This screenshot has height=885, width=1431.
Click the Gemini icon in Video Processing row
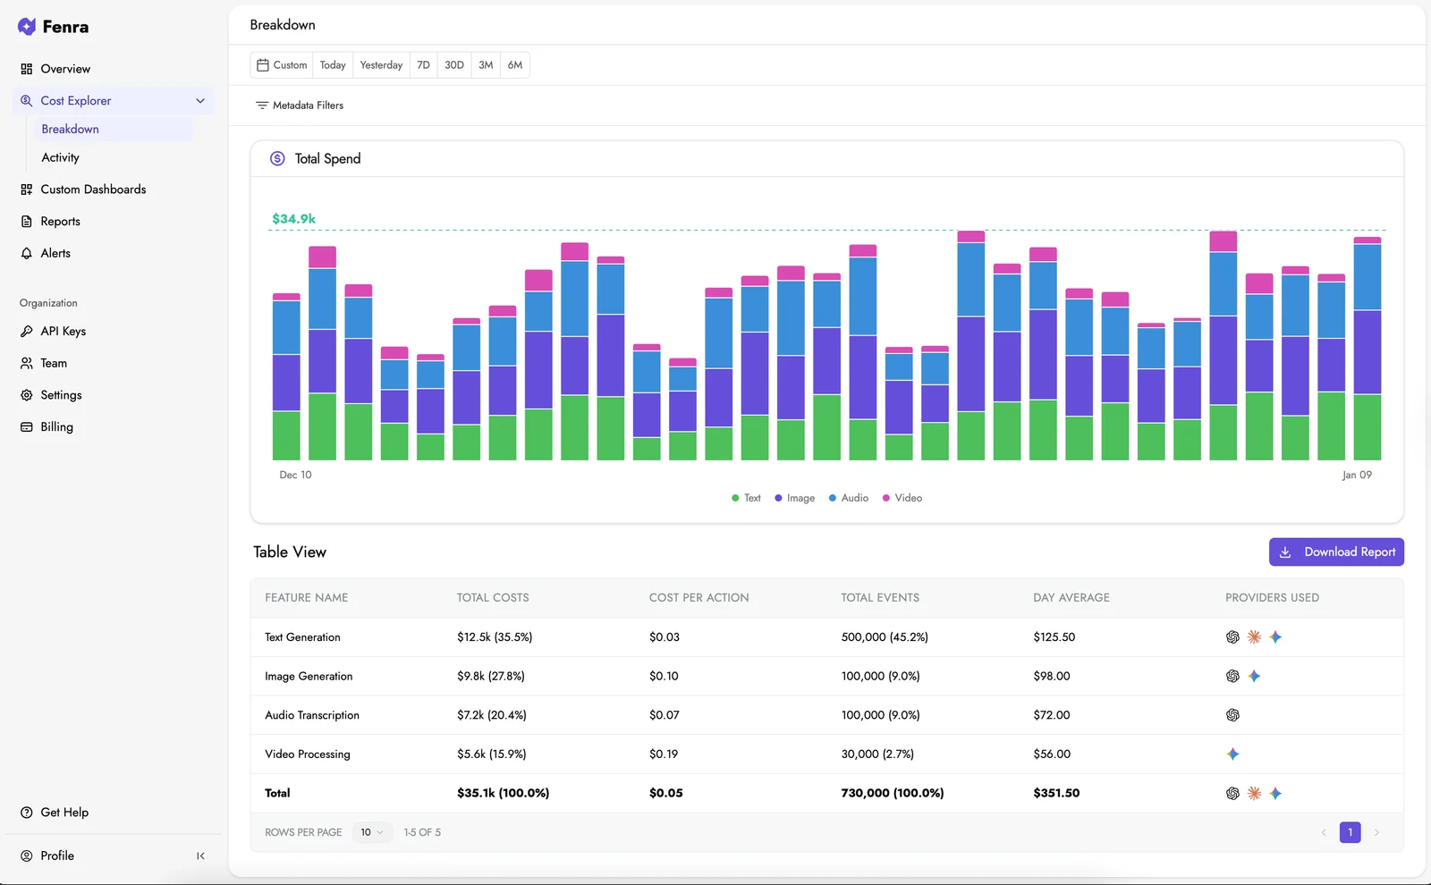1233,754
